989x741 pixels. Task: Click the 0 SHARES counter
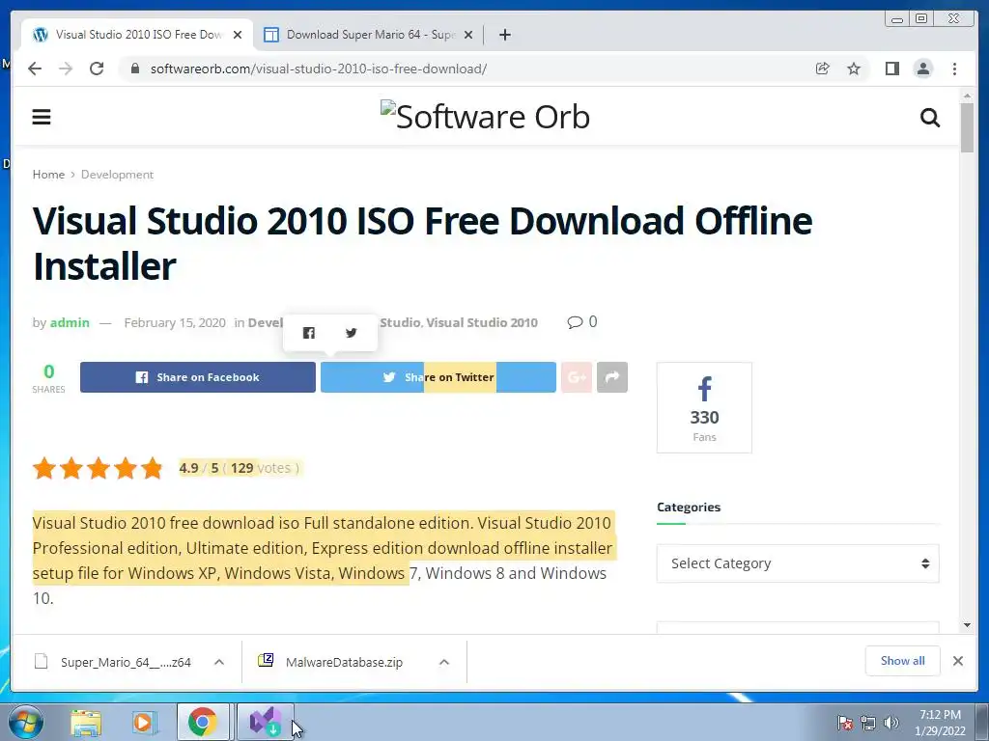(x=48, y=378)
